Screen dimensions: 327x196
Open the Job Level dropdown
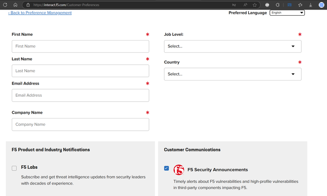(232, 46)
